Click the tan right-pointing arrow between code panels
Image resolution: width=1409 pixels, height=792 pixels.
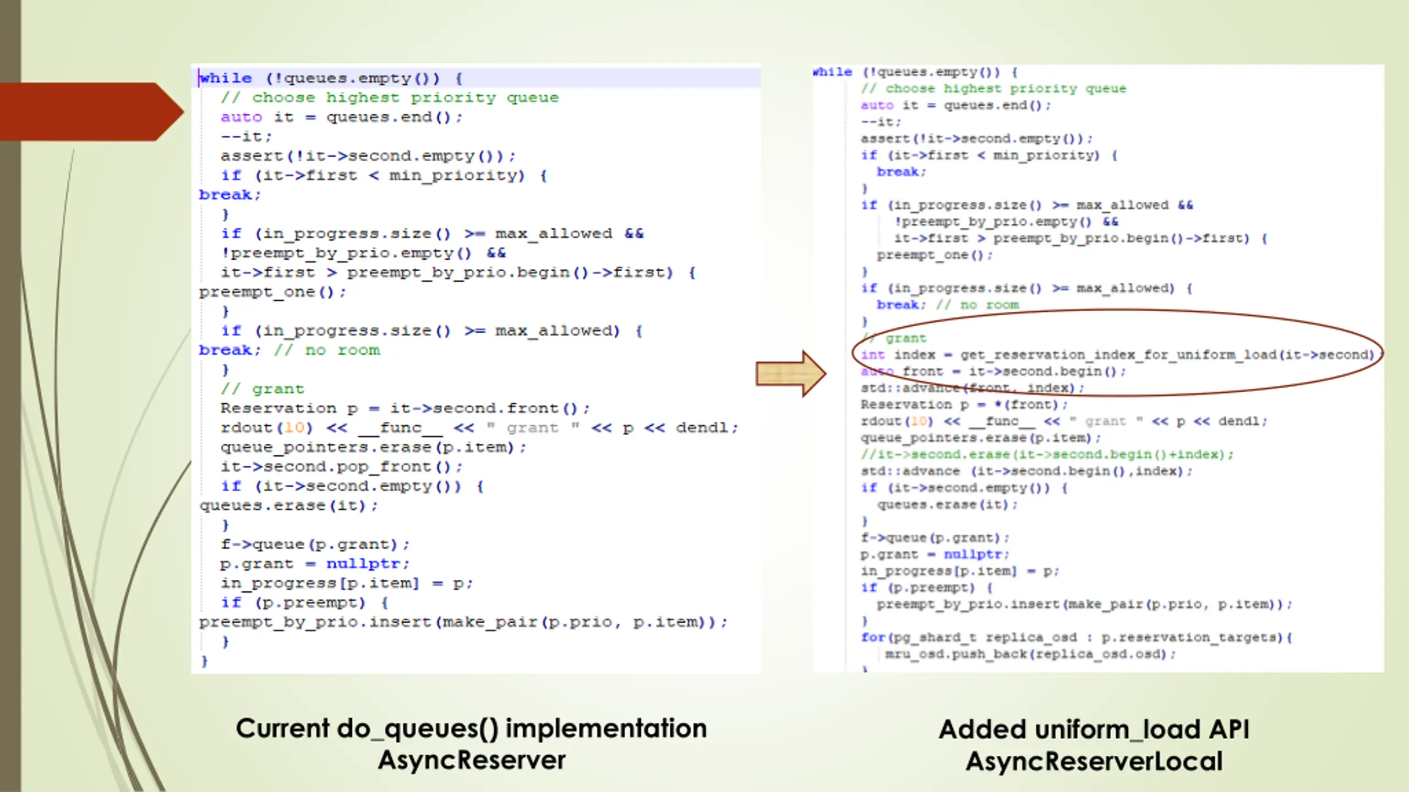pos(791,374)
